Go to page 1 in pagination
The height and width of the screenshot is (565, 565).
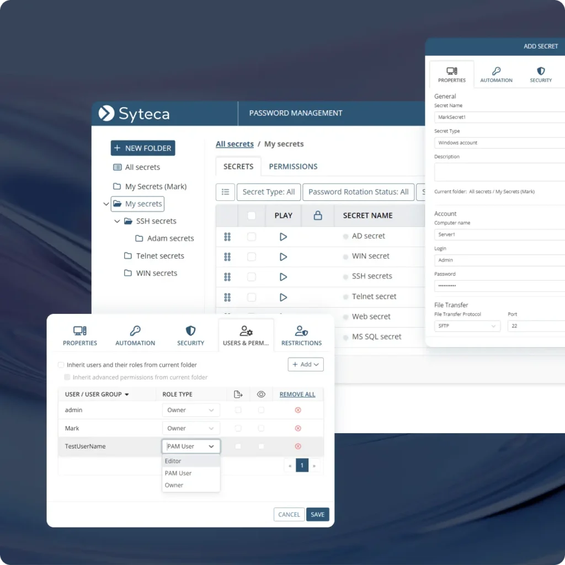click(302, 465)
